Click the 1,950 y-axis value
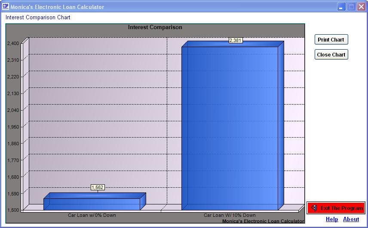 coord(13,127)
